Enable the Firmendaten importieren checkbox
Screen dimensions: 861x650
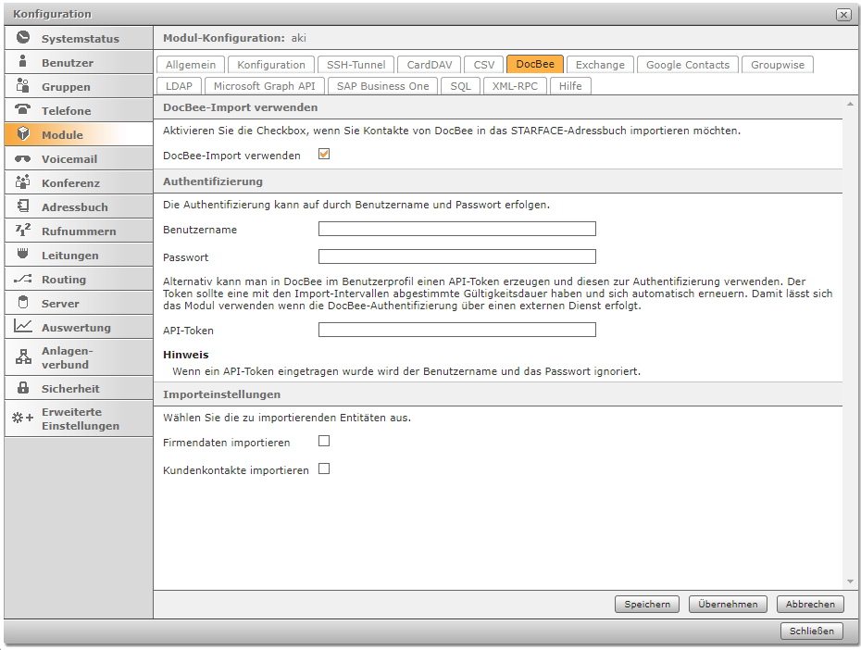click(x=324, y=442)
